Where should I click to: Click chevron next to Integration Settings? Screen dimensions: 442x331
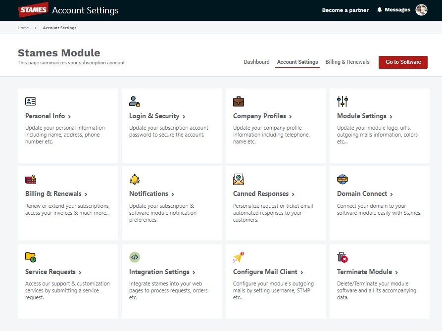pos(194,273)
